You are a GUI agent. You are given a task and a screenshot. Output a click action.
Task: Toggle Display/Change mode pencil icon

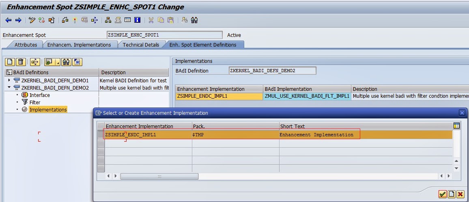pos(32,20)
